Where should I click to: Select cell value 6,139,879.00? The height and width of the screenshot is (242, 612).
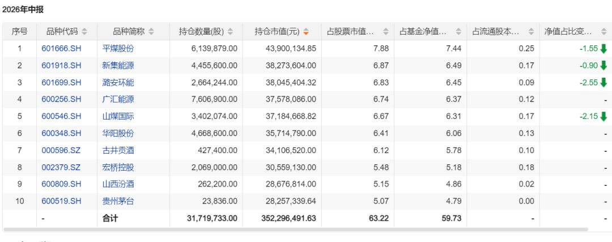click(214, 49)
